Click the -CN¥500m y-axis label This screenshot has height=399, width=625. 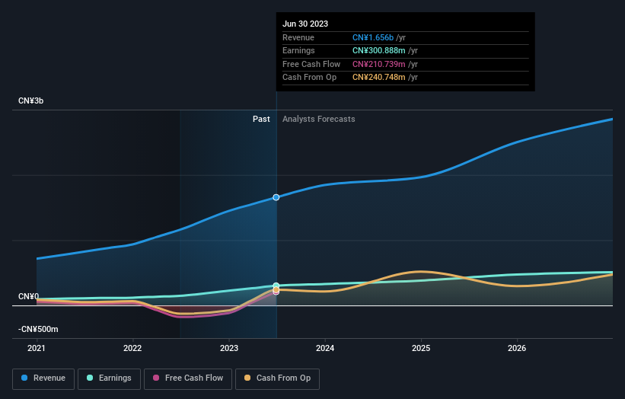tap(38, 329)
